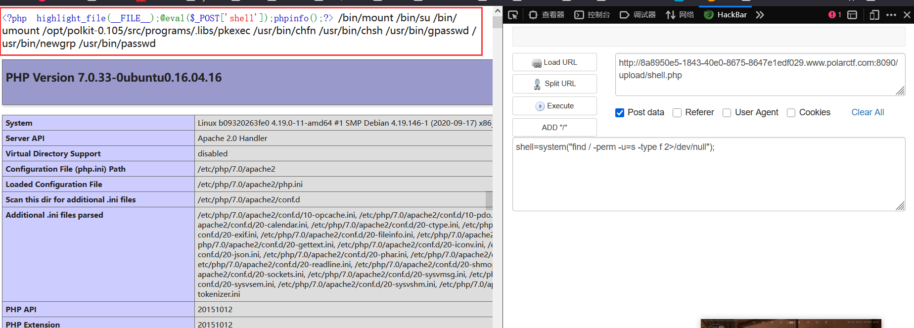Click the Load URL button
This screenshot has width=914, height=328.
tap(554, 62)
